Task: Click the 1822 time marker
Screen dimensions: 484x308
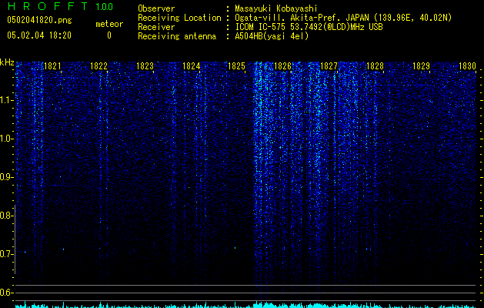Action: [x=98, y=66]
